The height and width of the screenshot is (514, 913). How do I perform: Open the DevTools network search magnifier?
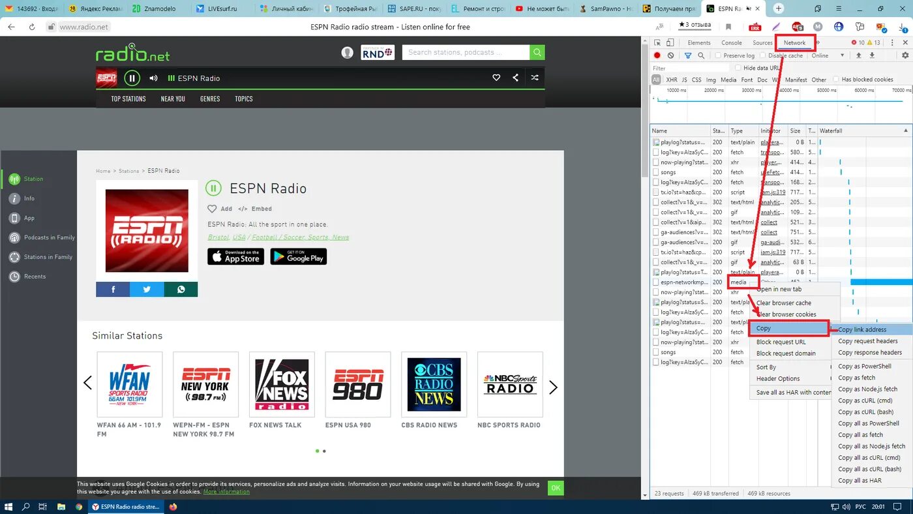[701, 55]
